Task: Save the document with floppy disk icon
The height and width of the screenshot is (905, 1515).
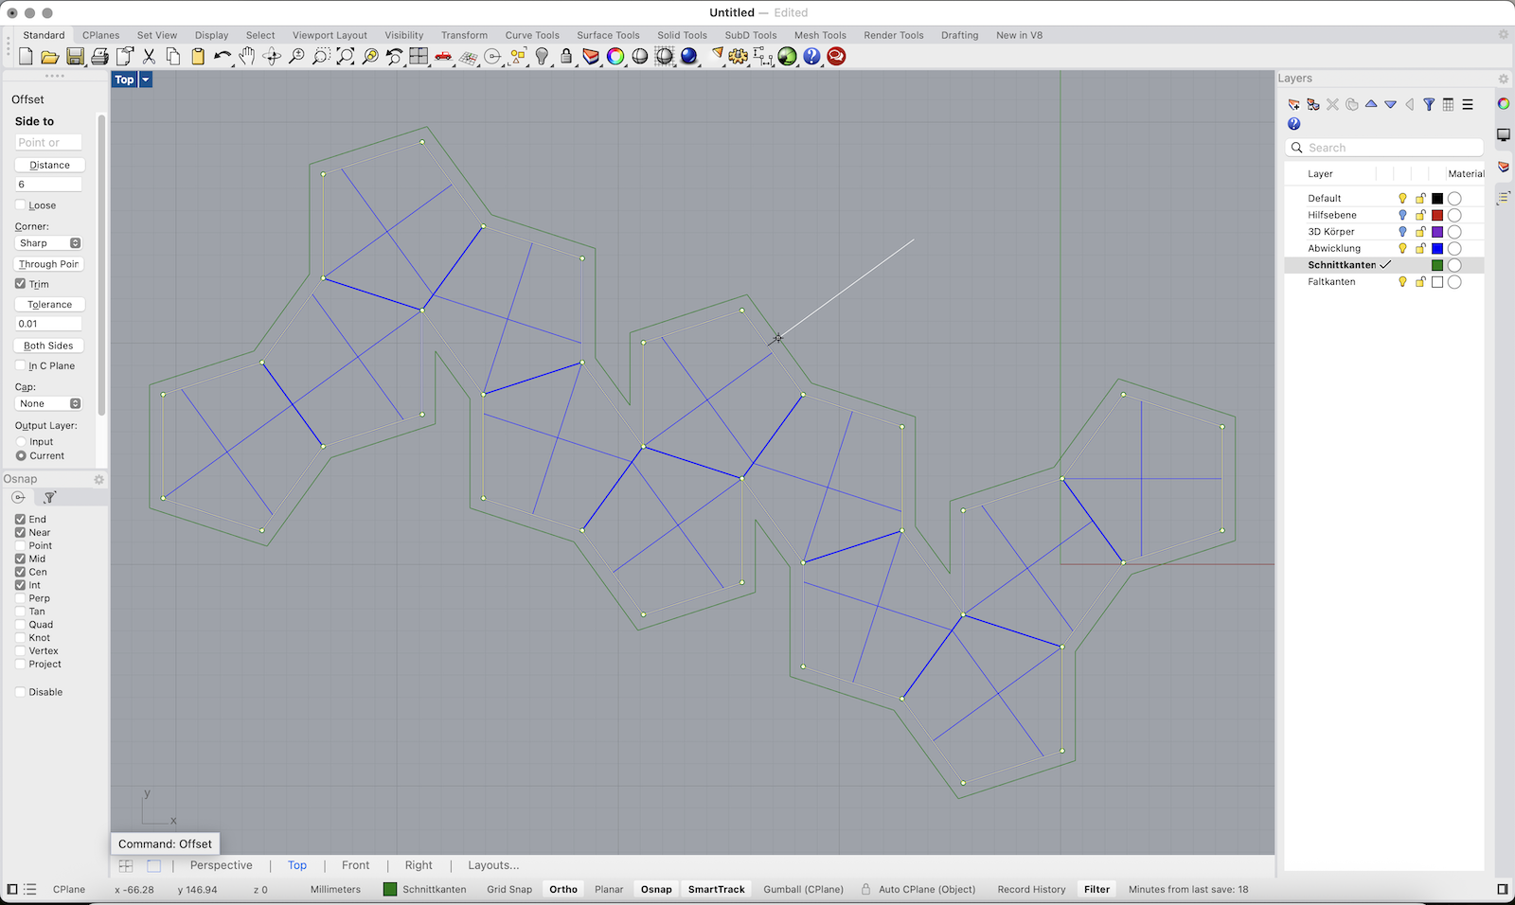Action: point(75,57)
